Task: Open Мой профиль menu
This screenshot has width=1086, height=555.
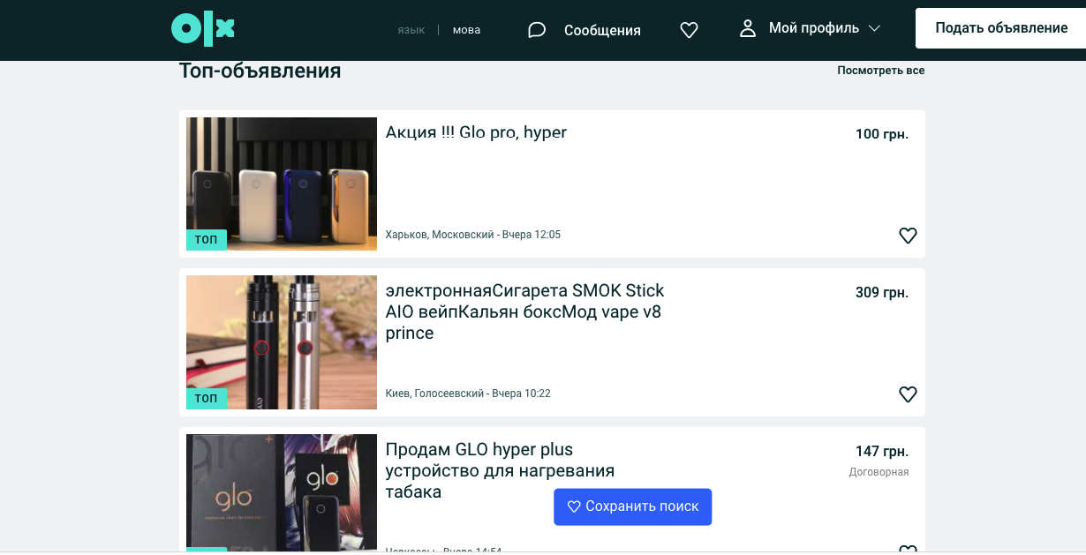Action: (x=814, y=28)
